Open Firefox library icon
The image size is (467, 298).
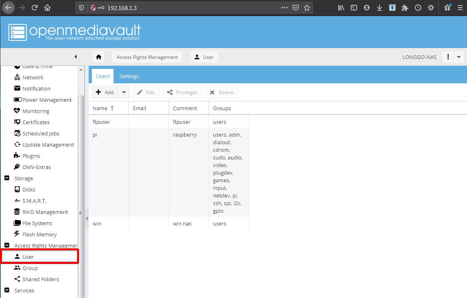341,8
